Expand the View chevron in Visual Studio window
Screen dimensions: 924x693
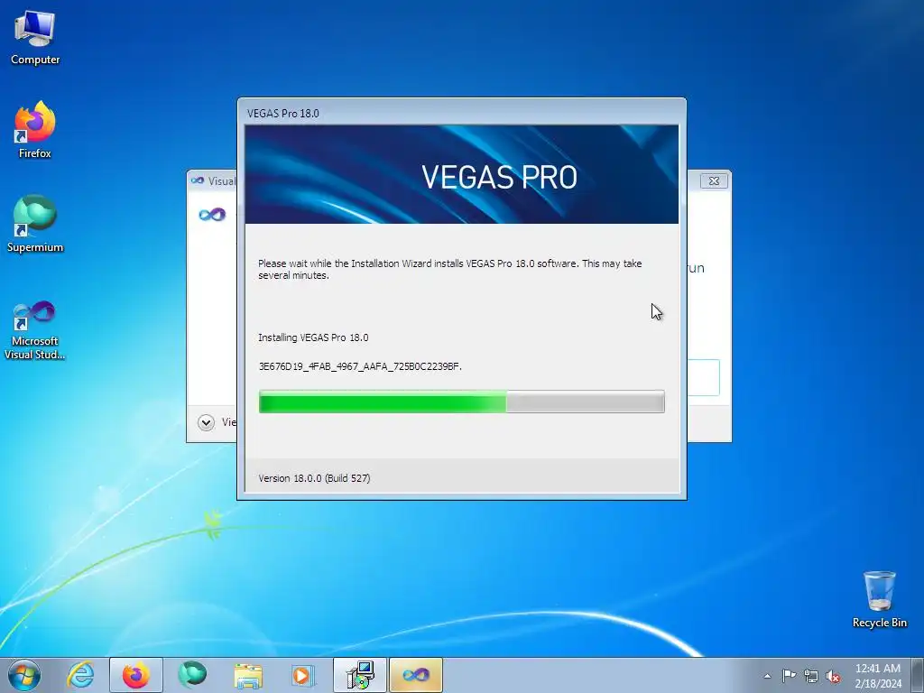point(207,422)
